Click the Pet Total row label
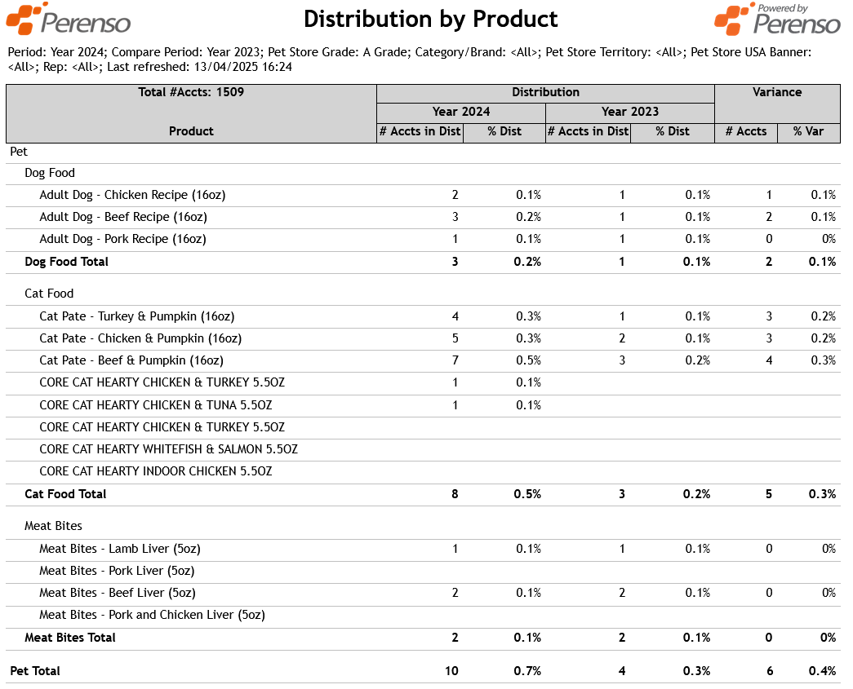 click(x=35, y=672)
